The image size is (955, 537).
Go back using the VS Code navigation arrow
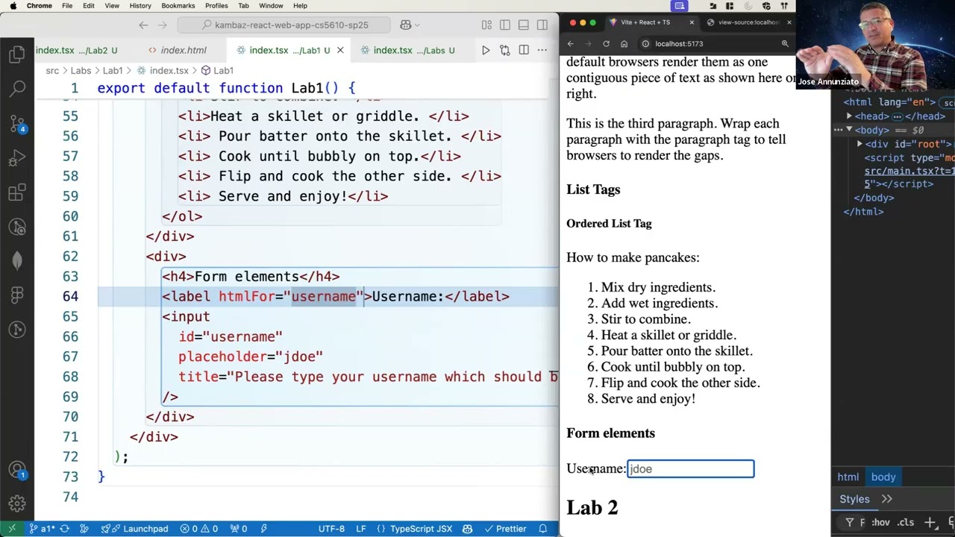coord(143,25)
